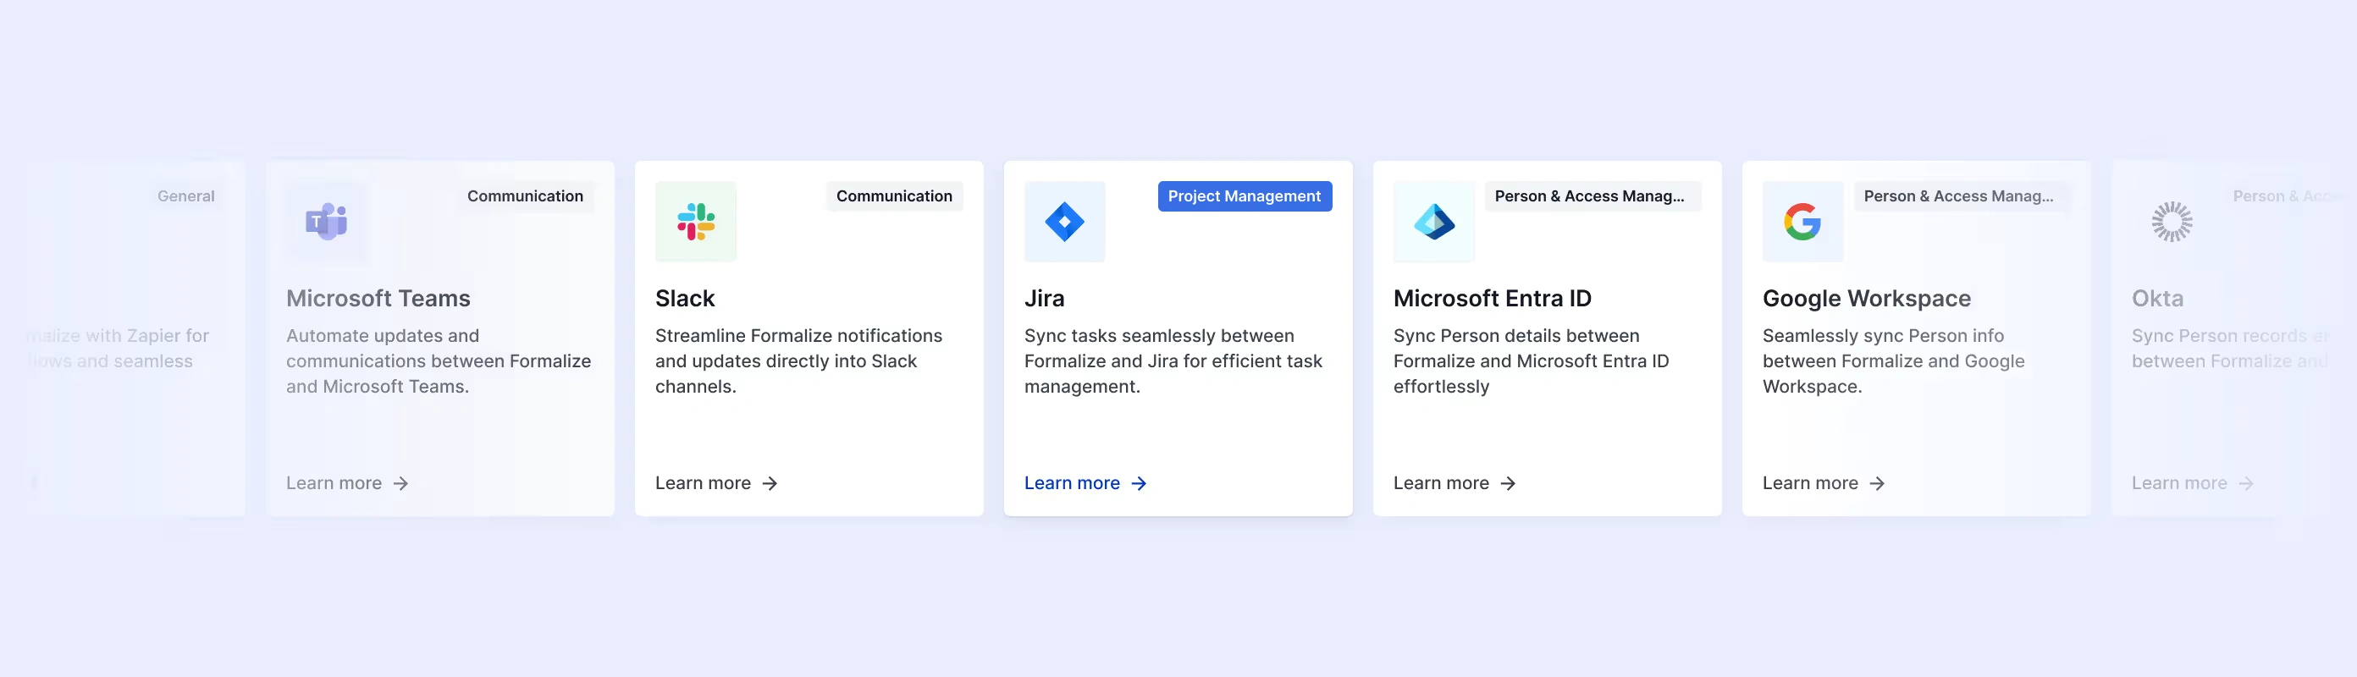The height and width of the screenshot is (677, 2357).
Task: Open Learn more on the Okta card
Action: [x=2194, y=483]
